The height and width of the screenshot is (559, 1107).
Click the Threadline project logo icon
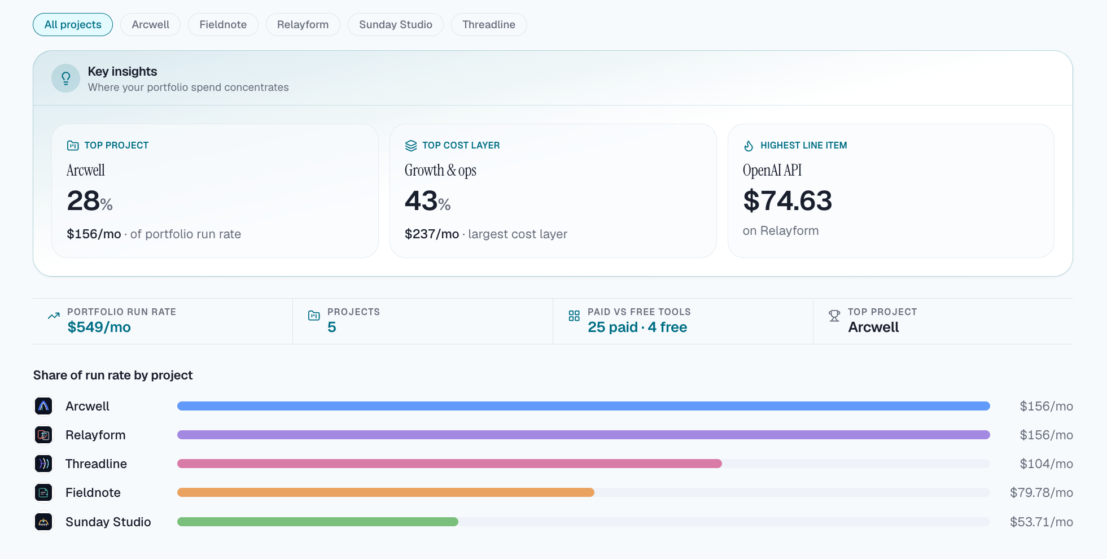pyautogui.click(x=43, y=464)
